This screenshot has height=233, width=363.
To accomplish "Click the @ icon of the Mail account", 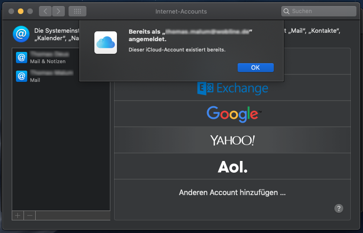I will point(22,76).
